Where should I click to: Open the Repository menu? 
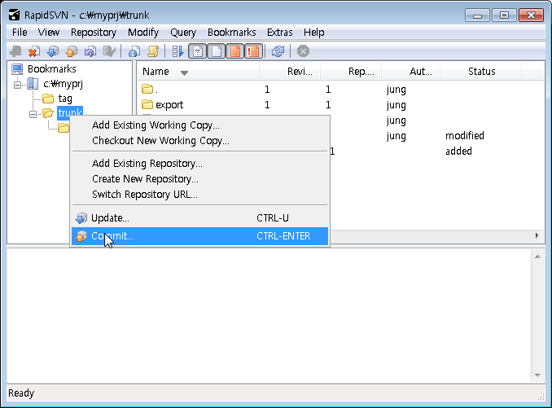94,33
